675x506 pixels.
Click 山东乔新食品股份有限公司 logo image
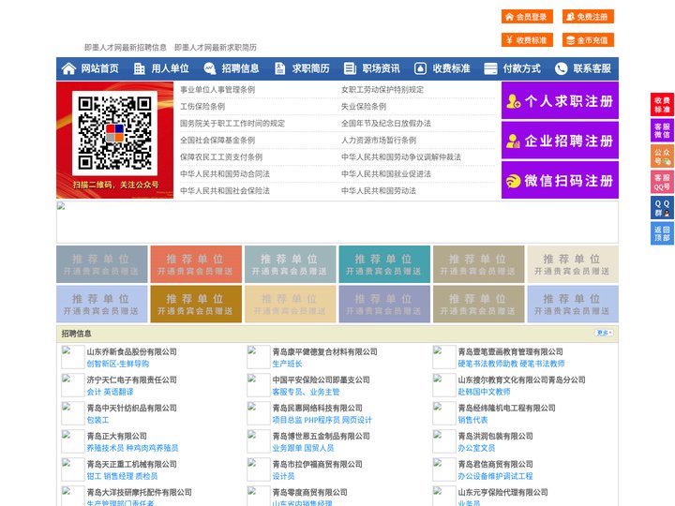tap(72, 357)
